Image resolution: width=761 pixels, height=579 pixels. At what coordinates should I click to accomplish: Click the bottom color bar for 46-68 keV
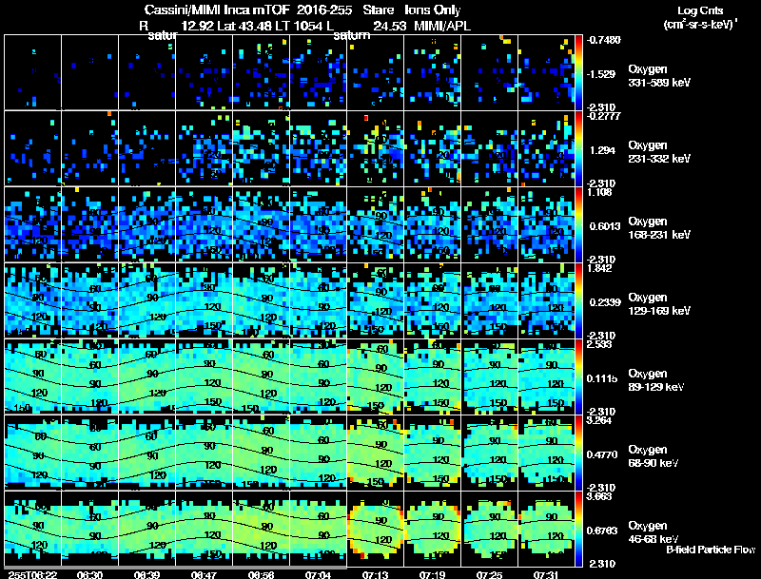tap(578, 529)
